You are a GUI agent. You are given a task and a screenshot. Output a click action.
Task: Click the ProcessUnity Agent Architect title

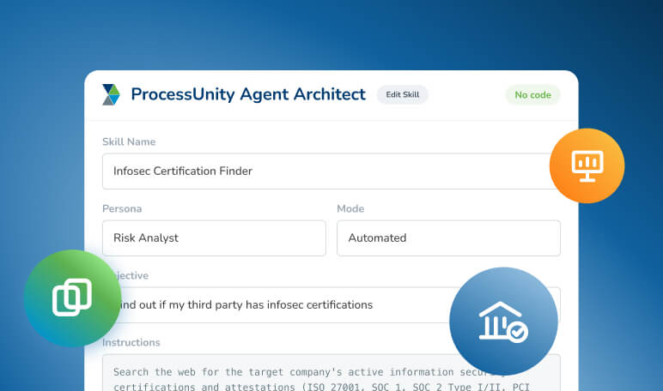tap(248, 94)
